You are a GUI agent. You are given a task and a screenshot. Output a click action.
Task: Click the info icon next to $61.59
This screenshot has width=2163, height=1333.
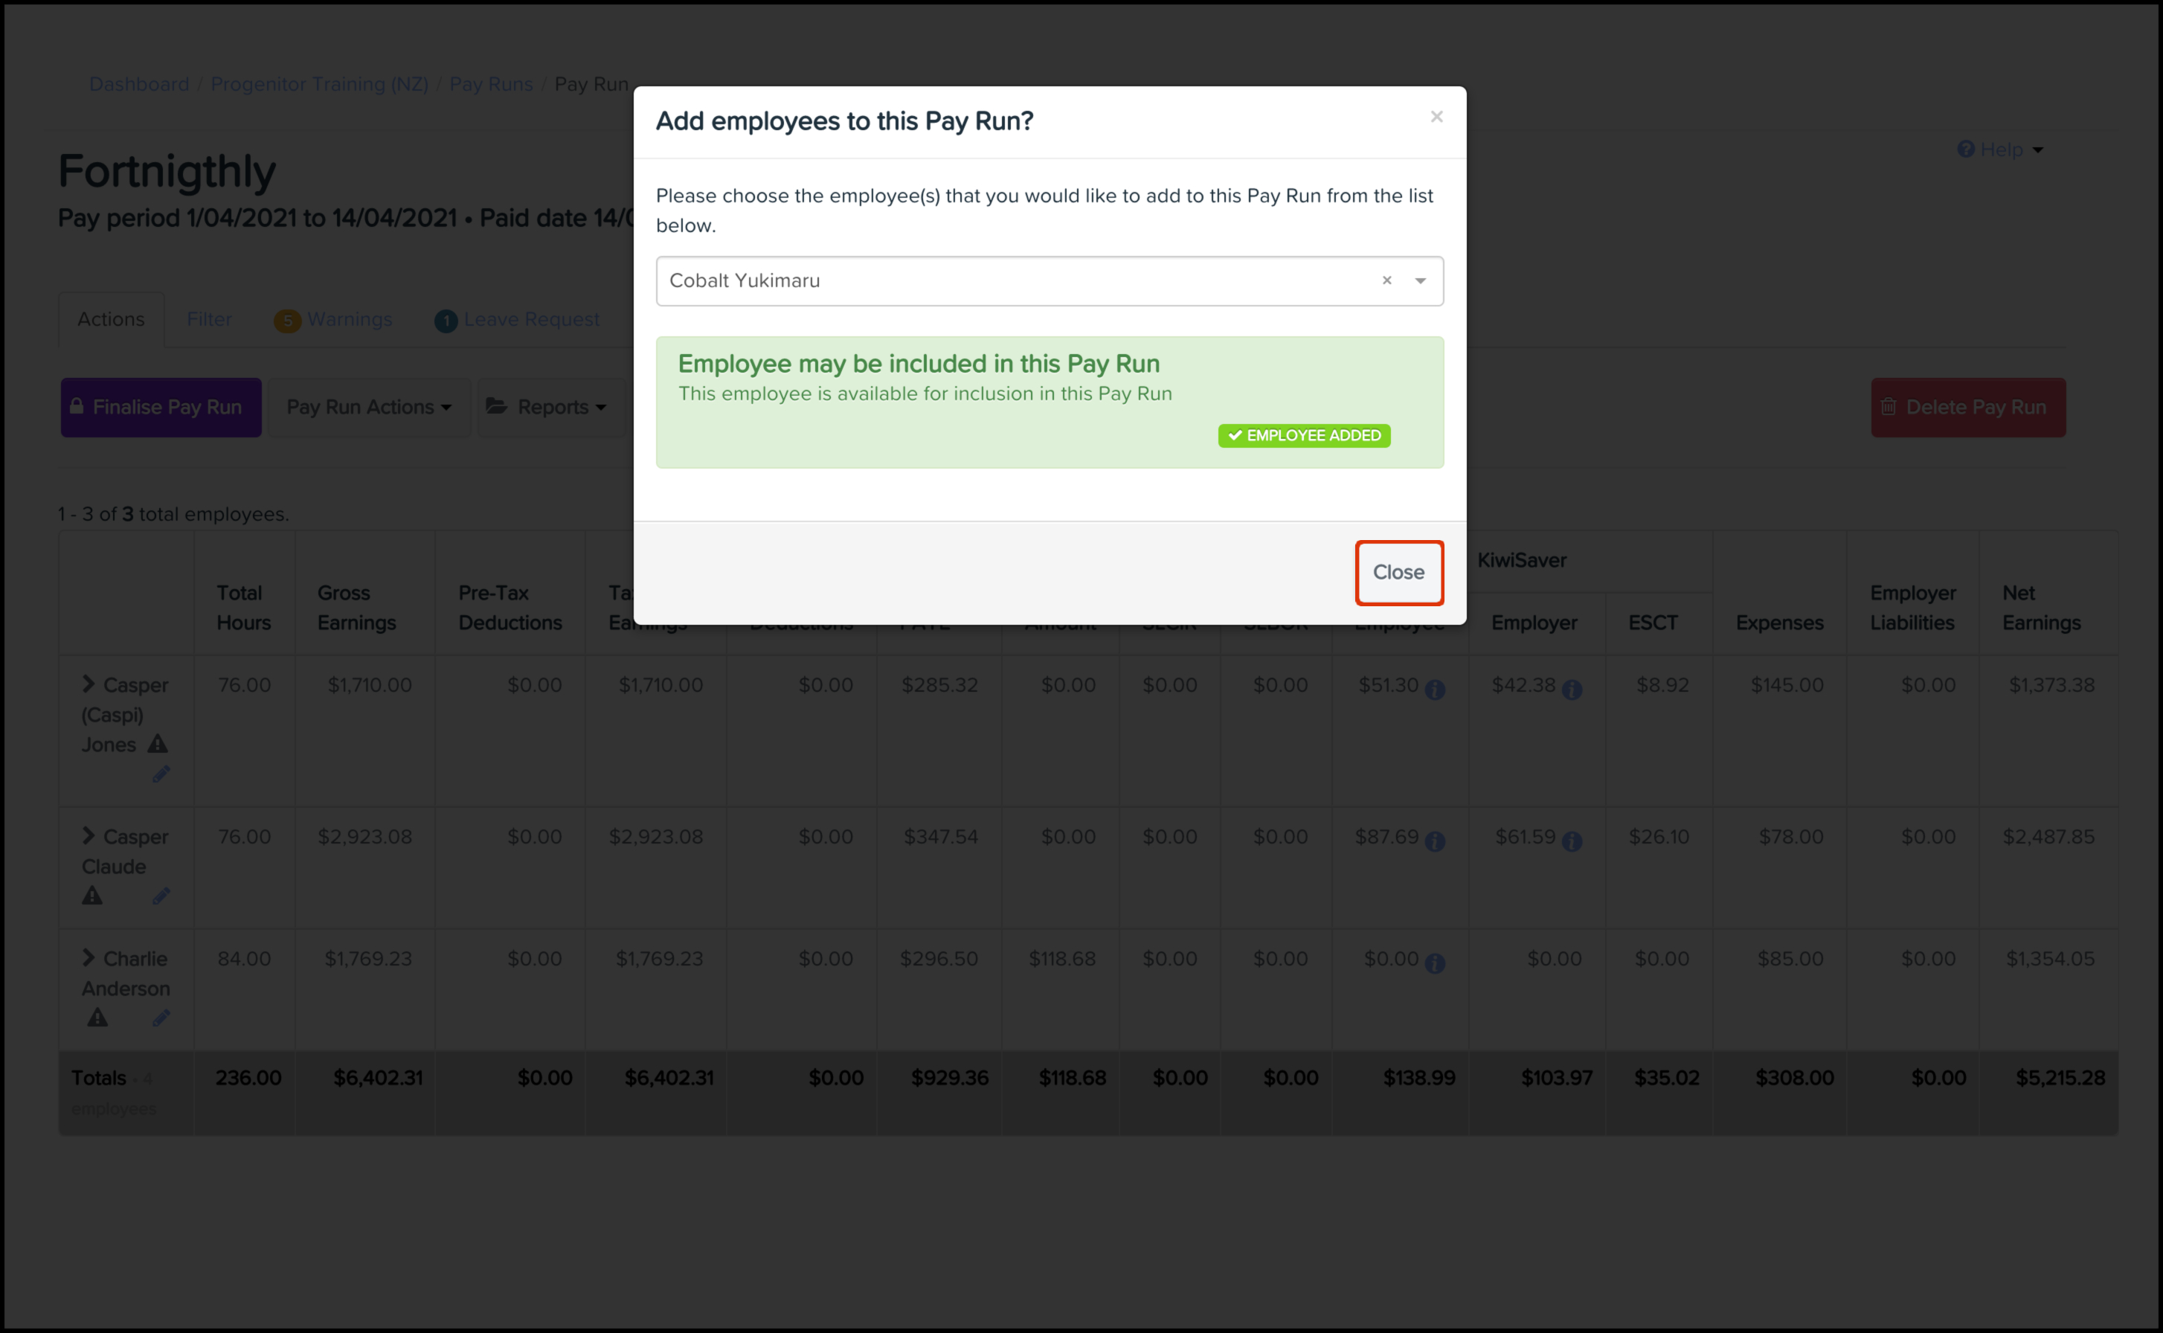(x=1572, y=841)
